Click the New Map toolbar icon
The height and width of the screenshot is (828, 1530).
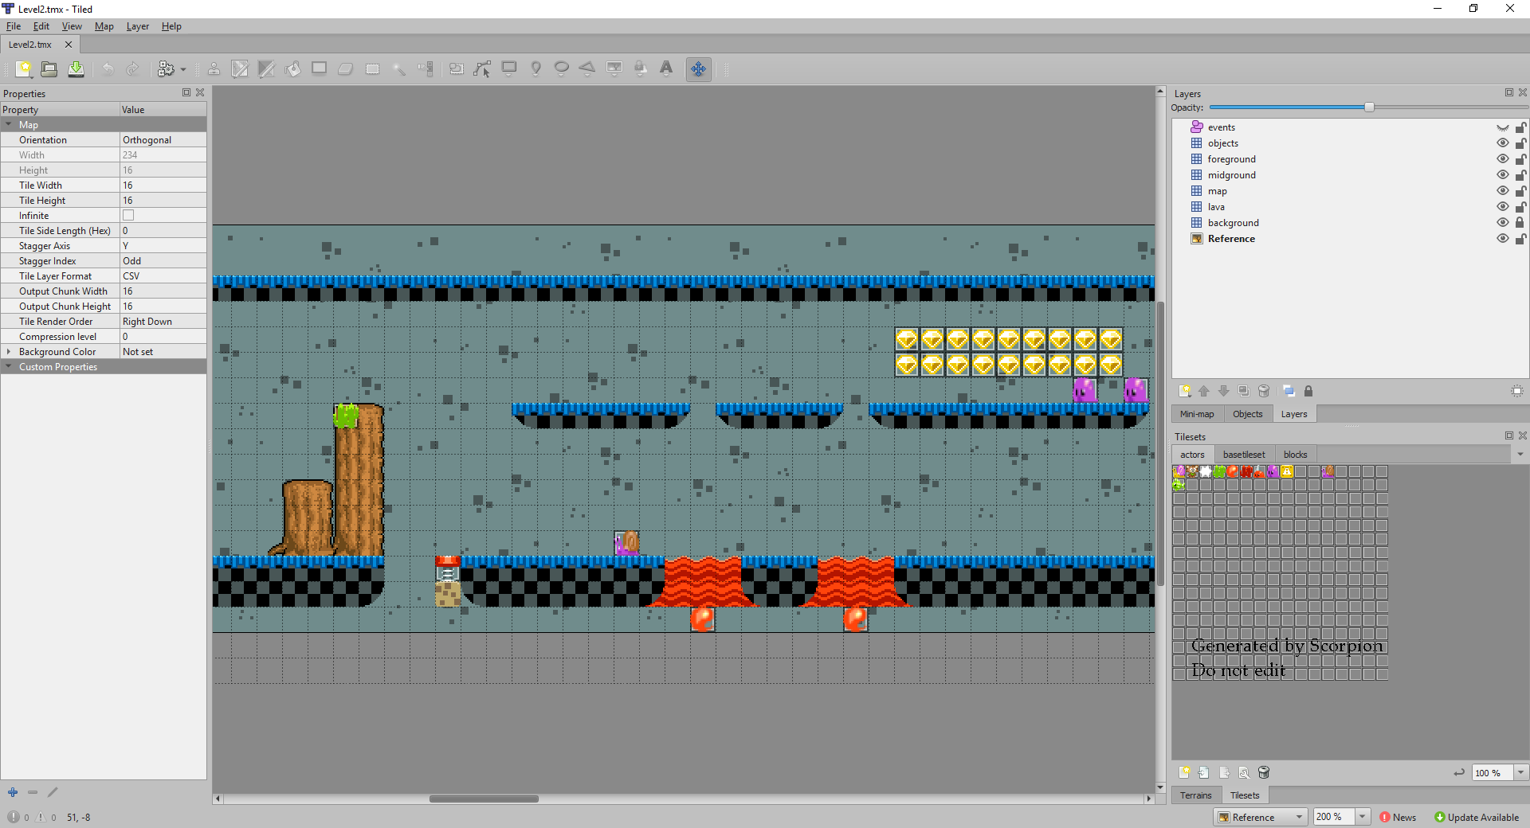click(24, 69)
